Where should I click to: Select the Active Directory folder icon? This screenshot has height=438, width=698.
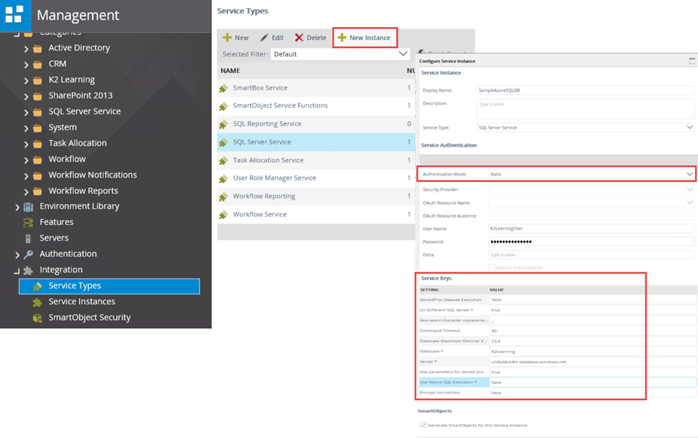(38, 48)
